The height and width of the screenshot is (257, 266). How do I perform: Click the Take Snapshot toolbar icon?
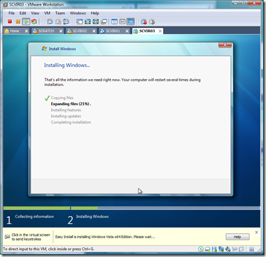(50, 21)
